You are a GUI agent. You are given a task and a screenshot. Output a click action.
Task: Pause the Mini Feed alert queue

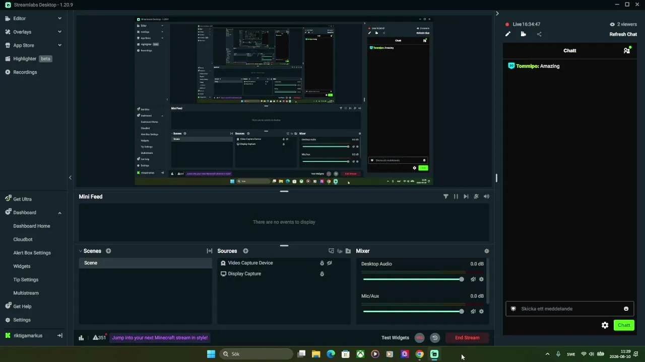(x=456, y=197)
